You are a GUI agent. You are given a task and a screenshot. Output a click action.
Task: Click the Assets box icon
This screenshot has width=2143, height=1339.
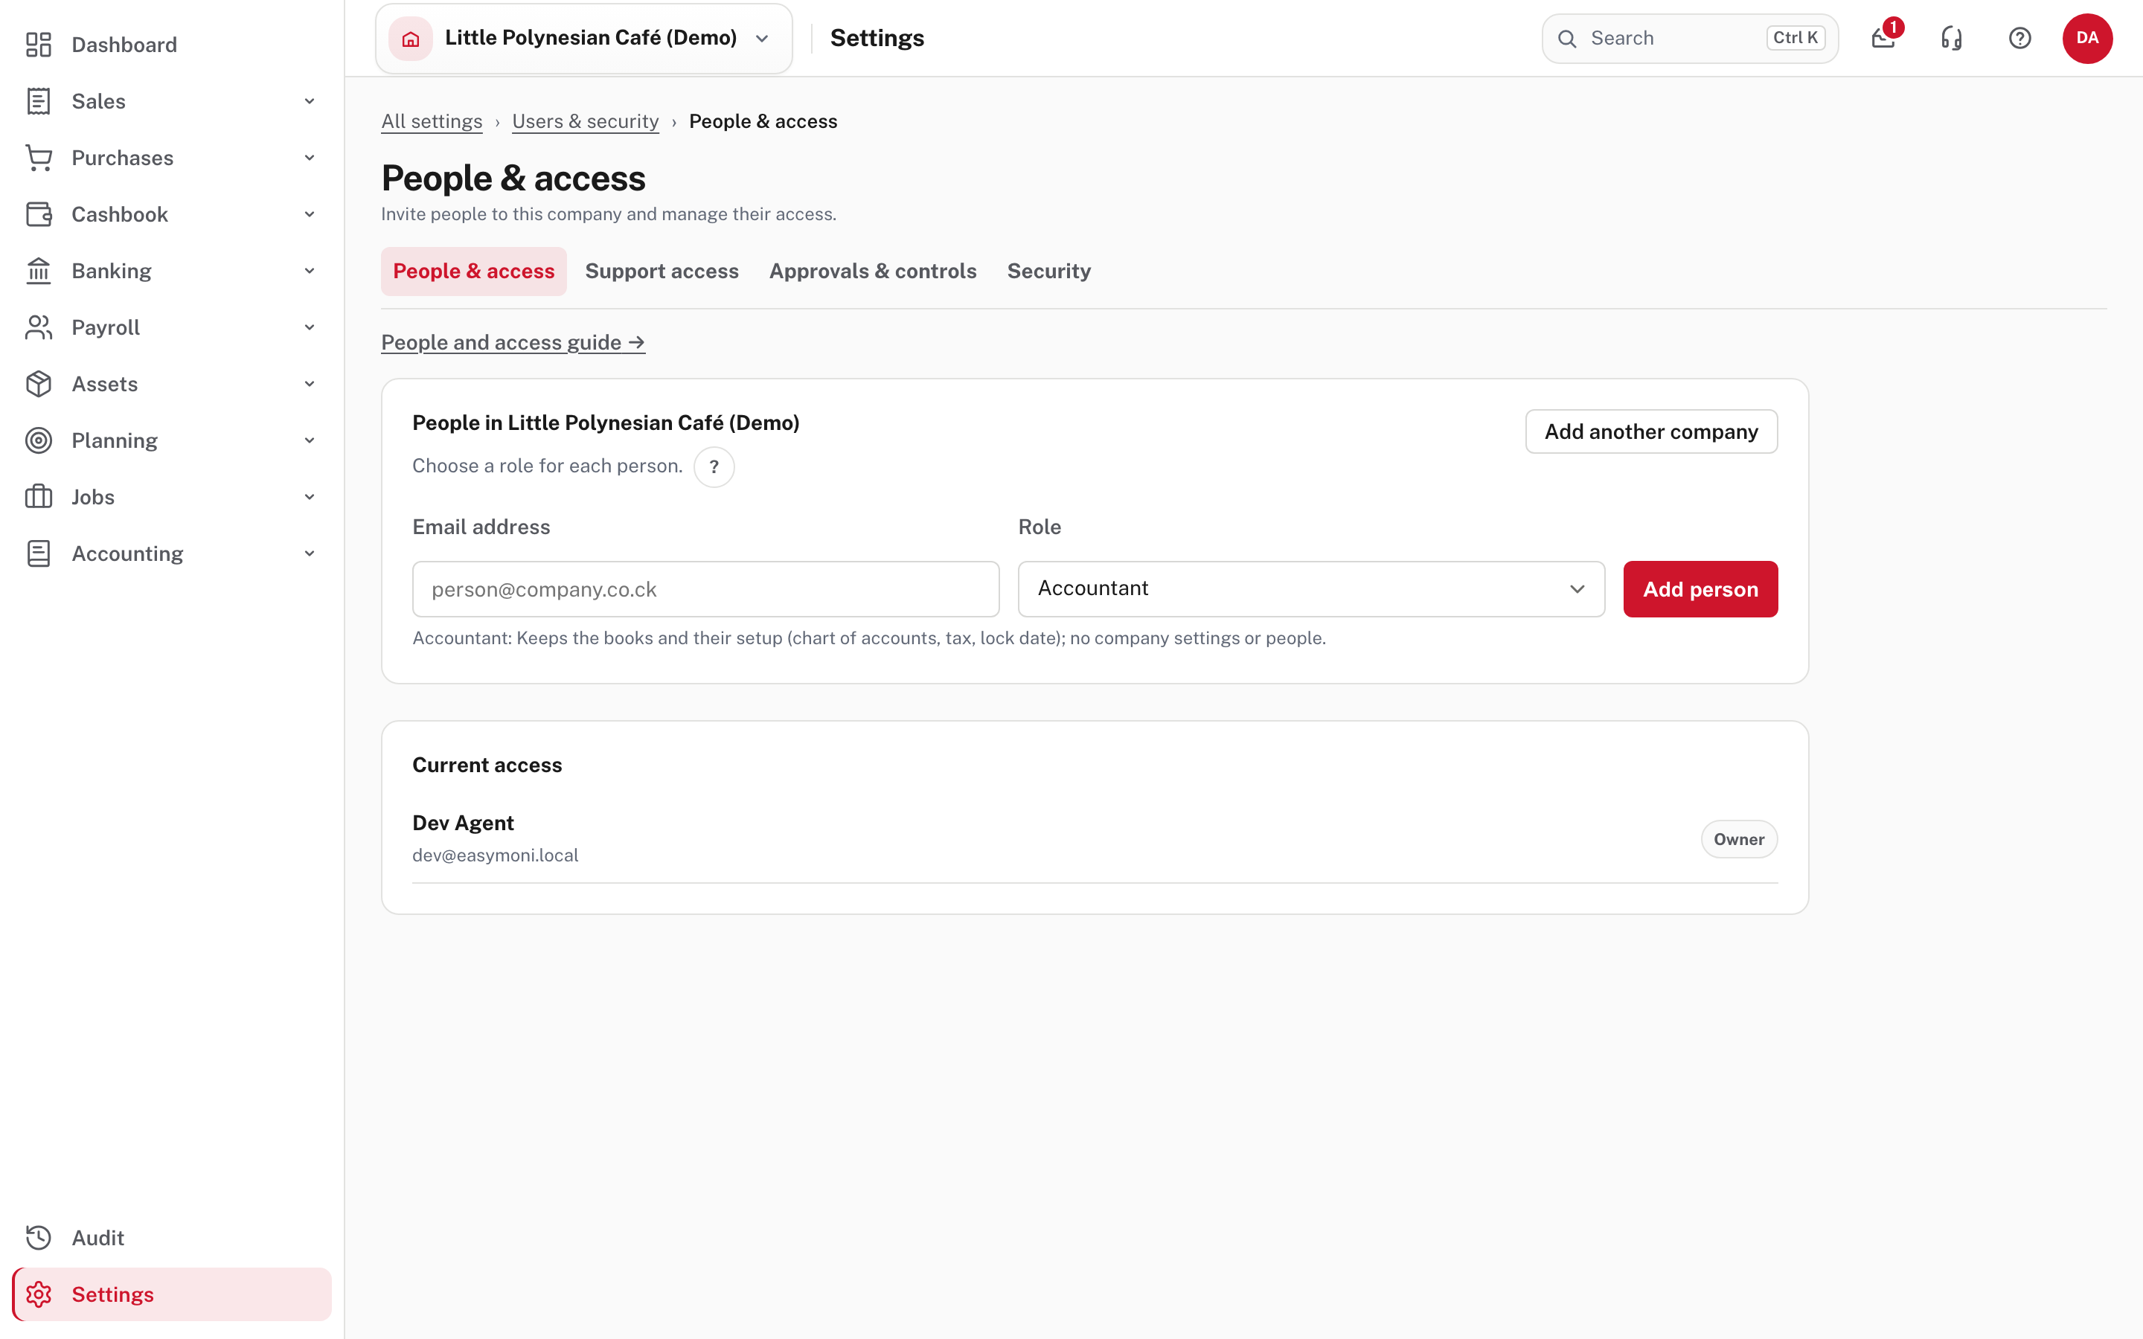coord(38,385)
